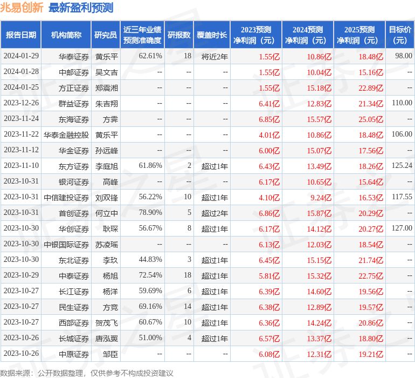Select institution 华创证券
The height and width of the screenshot is (378, 415).
pos(74,228)
